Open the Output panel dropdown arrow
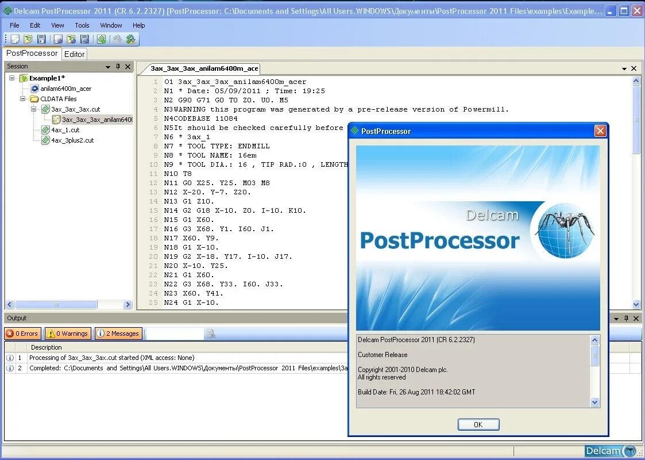The width and height of the screenshot is (645, 460). [x=616, y=319]
